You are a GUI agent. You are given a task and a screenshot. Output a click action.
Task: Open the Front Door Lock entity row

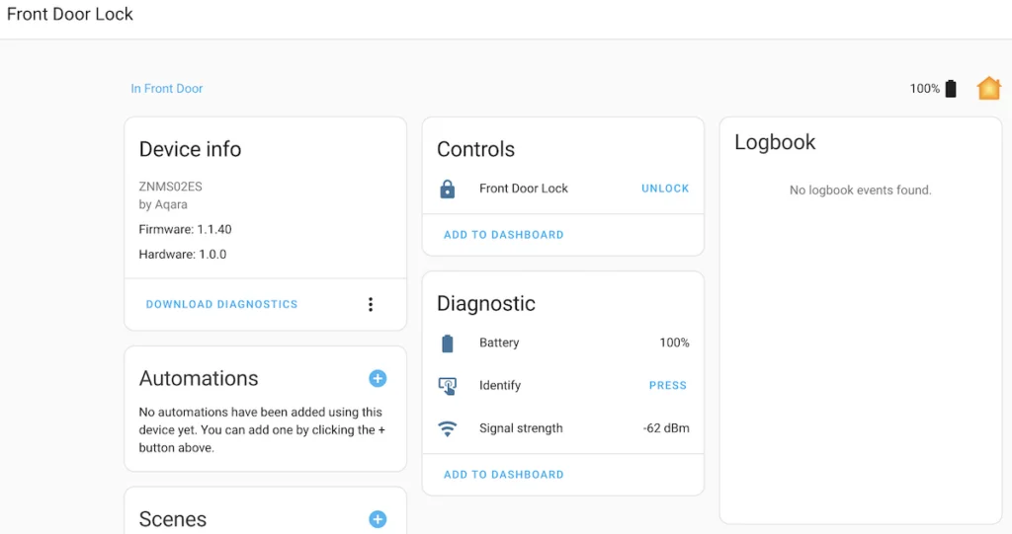562,189
